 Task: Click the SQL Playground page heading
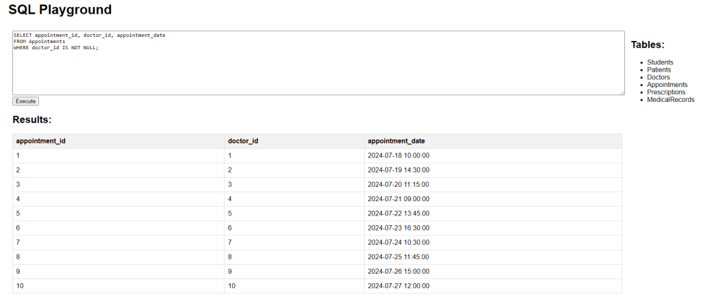tap(60, 10)
